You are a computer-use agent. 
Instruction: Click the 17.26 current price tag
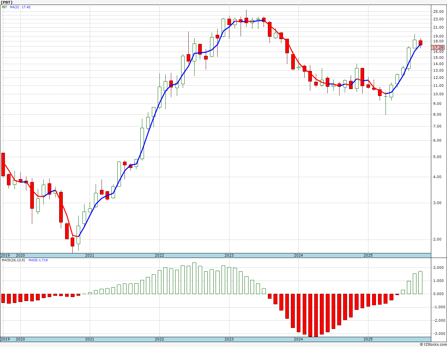point(438,48)
